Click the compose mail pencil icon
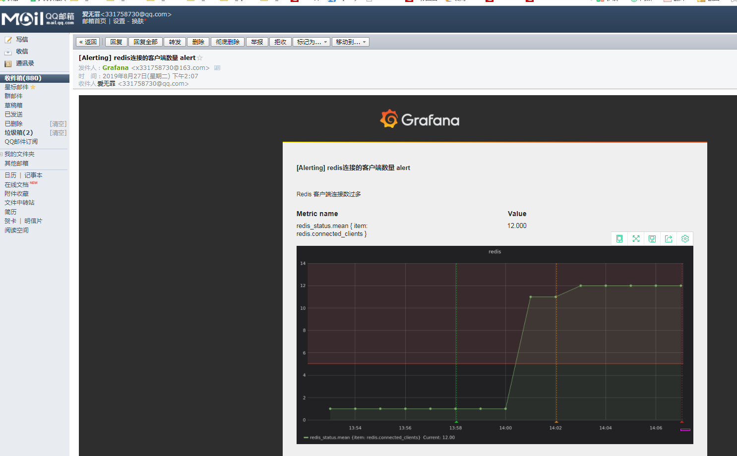This screenshot has height=456, width=737. click(x=8, y=40)
